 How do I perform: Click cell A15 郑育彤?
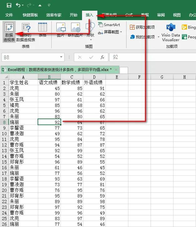[23, 162]
